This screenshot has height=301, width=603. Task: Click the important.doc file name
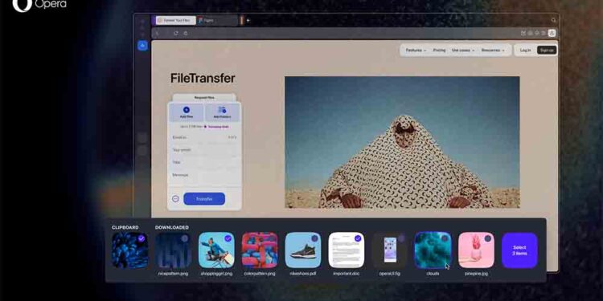347,274
